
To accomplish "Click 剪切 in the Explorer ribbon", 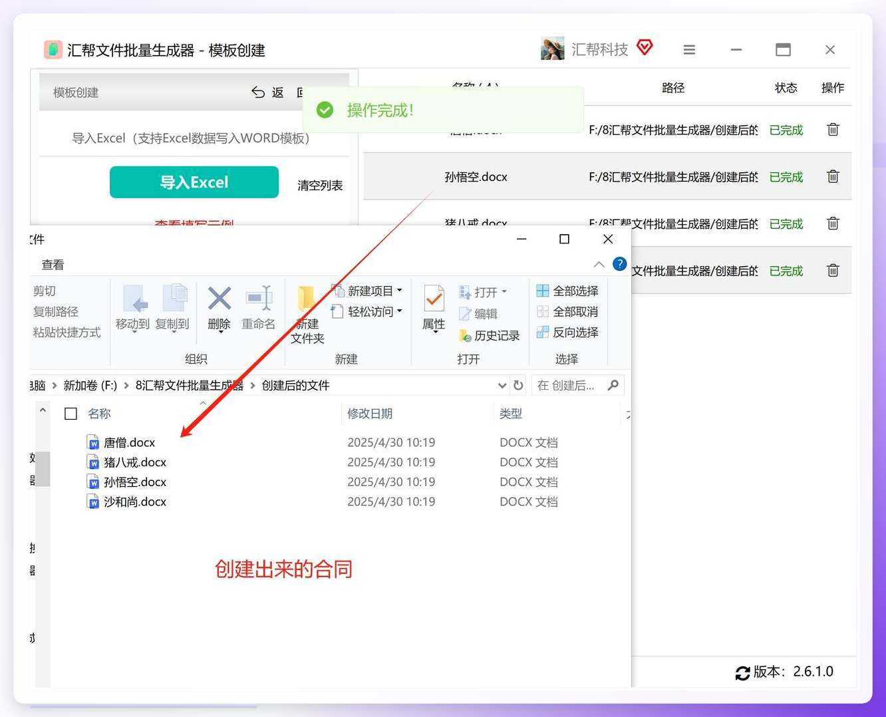I will click(45, 291).
